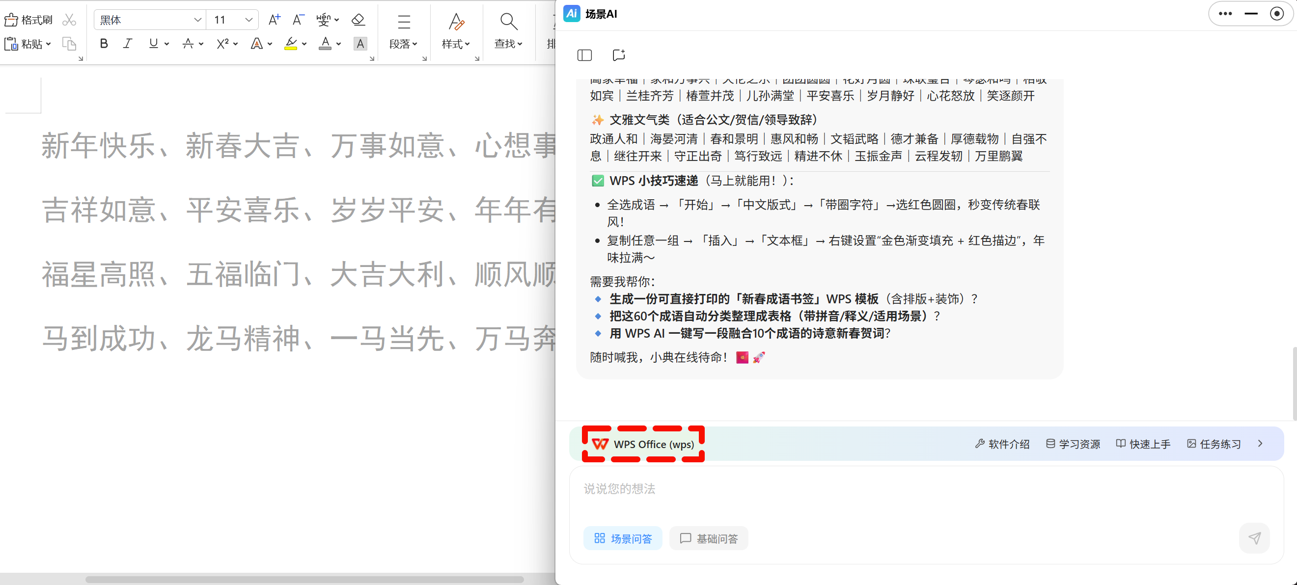Click the 学习资源 link

click(1073, 444)
